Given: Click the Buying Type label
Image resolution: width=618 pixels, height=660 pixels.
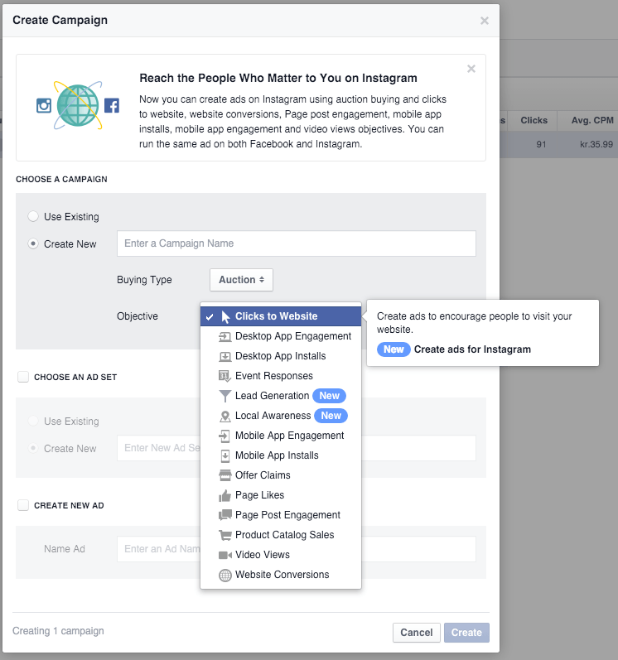Looking at the screenshot, I should [x=144, y=280].
